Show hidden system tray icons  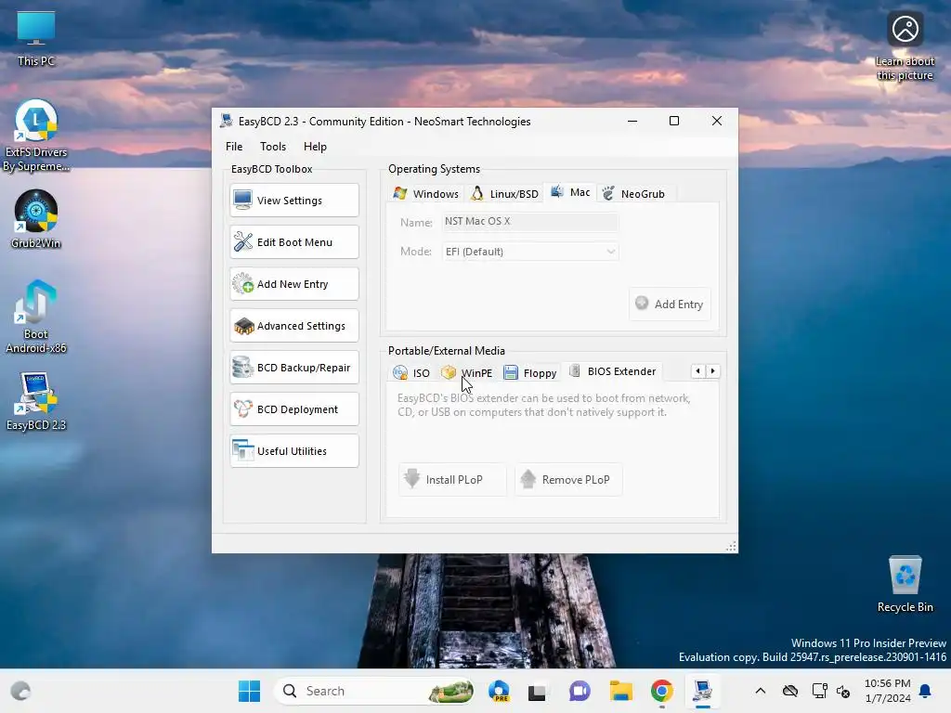click(760, 691)
